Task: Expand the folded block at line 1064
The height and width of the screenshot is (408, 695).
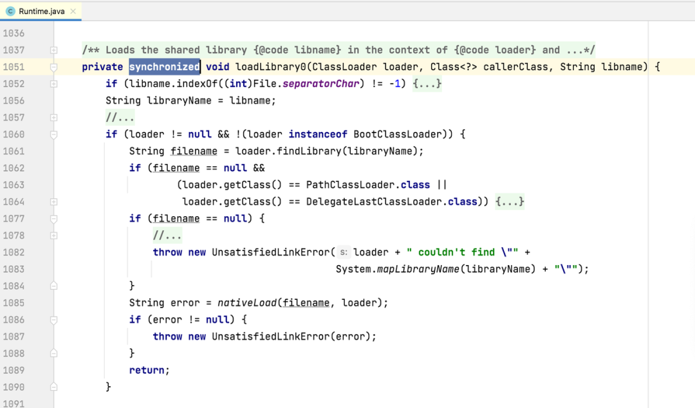Action: pos(53,202)
